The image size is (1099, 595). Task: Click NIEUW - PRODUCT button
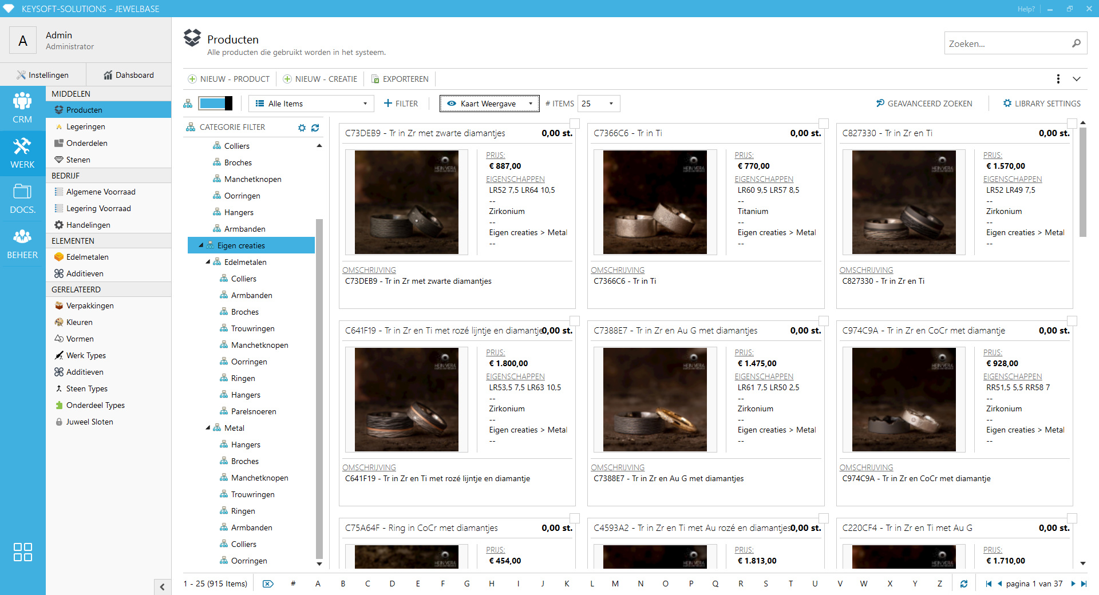coord(229,79)
